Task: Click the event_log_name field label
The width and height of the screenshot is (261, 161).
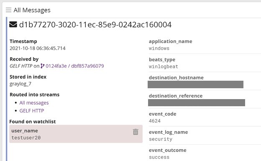Action: coord(168,132)
